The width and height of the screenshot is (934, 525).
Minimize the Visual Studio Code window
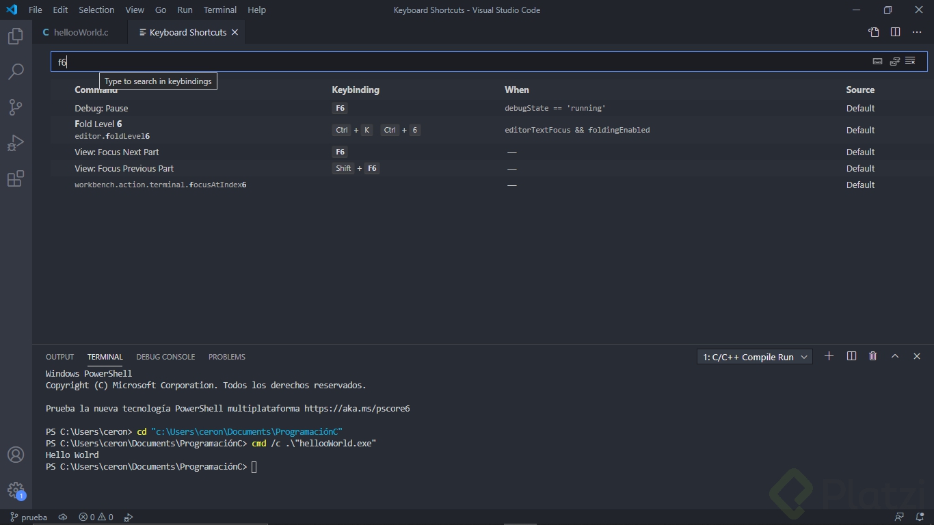click(857, 10)
